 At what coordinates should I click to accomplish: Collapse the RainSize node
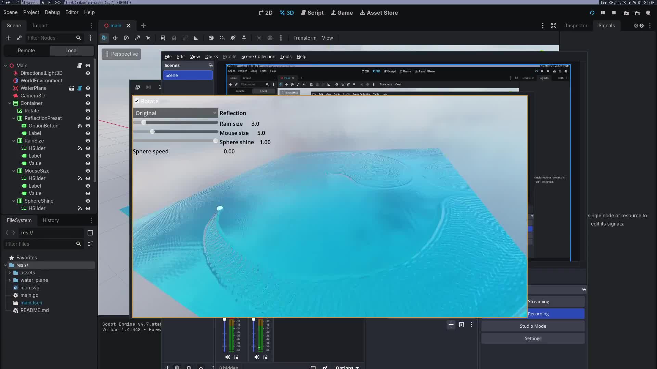tap(14, 141)
